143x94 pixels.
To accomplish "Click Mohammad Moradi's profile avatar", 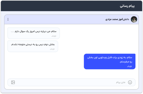I will [x=134, y=19].
